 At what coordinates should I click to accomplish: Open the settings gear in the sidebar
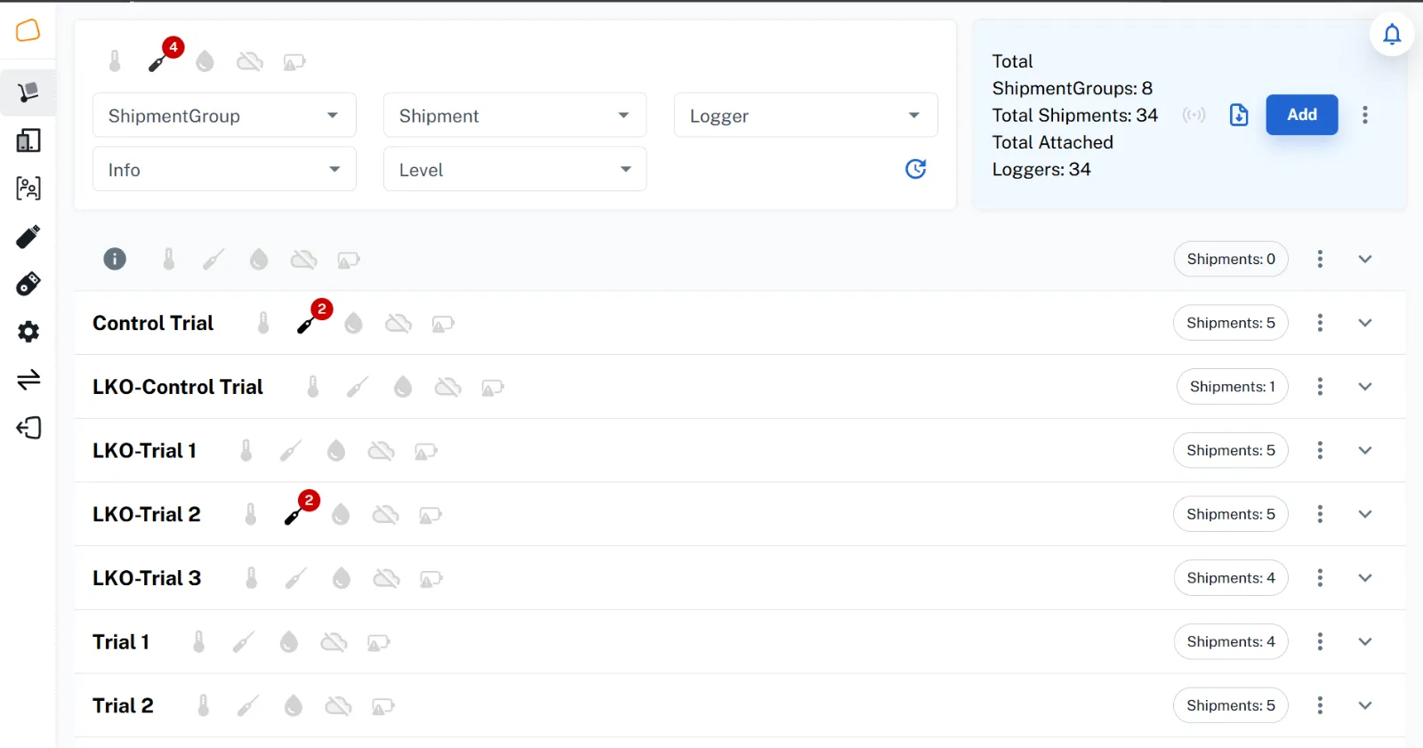(x=28, y=332)
